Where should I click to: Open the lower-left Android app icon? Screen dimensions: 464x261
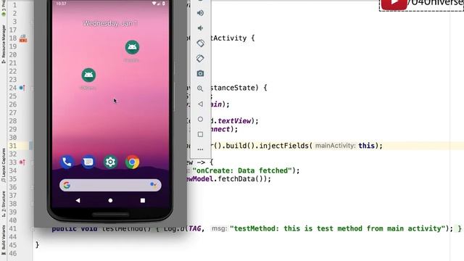point(88,75)
